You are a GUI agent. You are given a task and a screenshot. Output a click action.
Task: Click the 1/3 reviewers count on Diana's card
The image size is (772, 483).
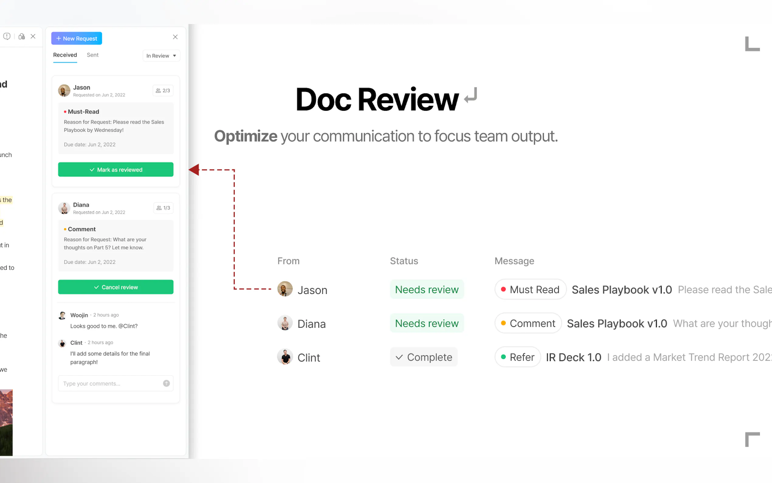tap(163, 208)
